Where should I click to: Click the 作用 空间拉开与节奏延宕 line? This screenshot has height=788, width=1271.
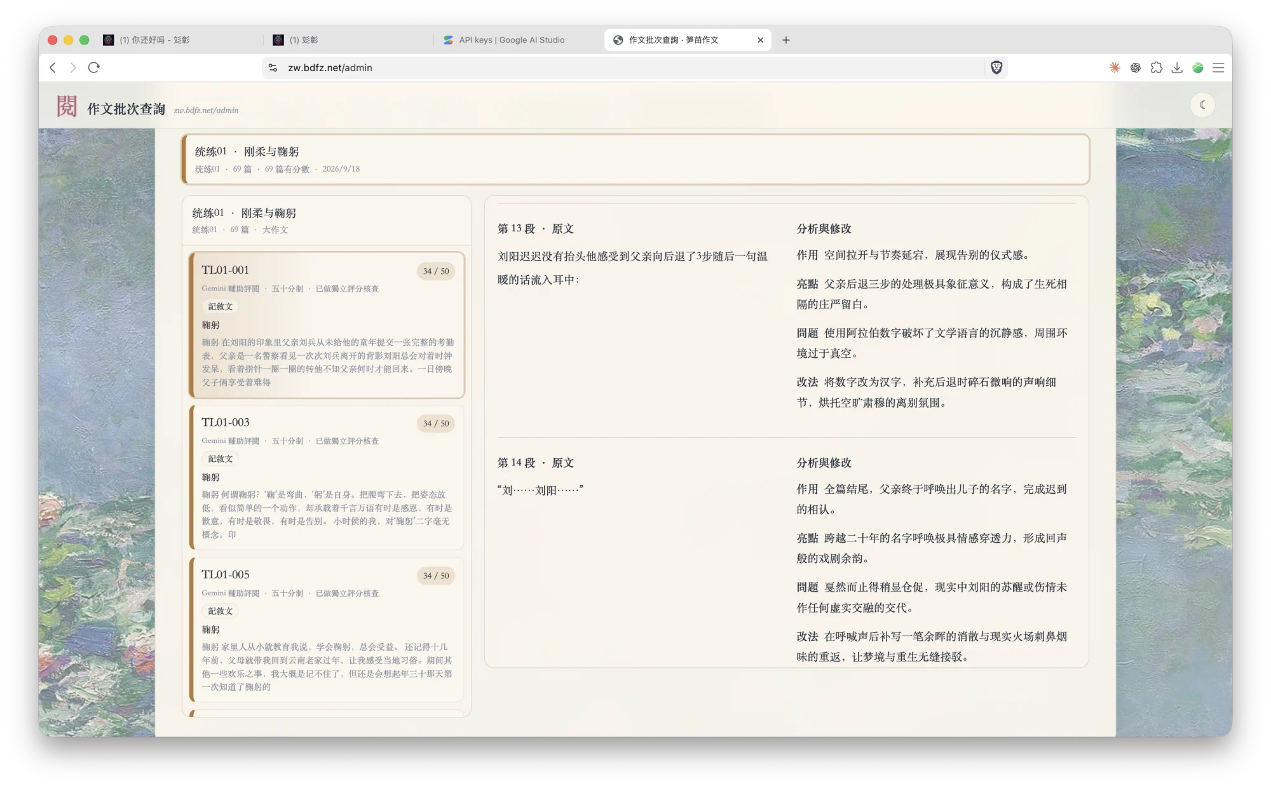pos(913,255)
